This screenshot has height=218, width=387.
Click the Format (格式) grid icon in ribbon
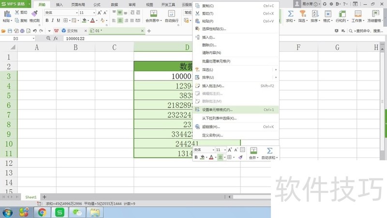(328, 14)
